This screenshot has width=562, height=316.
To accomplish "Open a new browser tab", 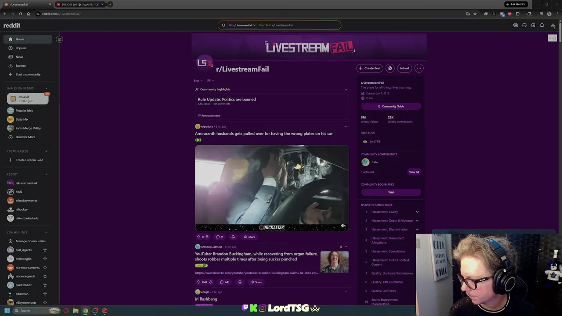I will [x=110, y=4].
